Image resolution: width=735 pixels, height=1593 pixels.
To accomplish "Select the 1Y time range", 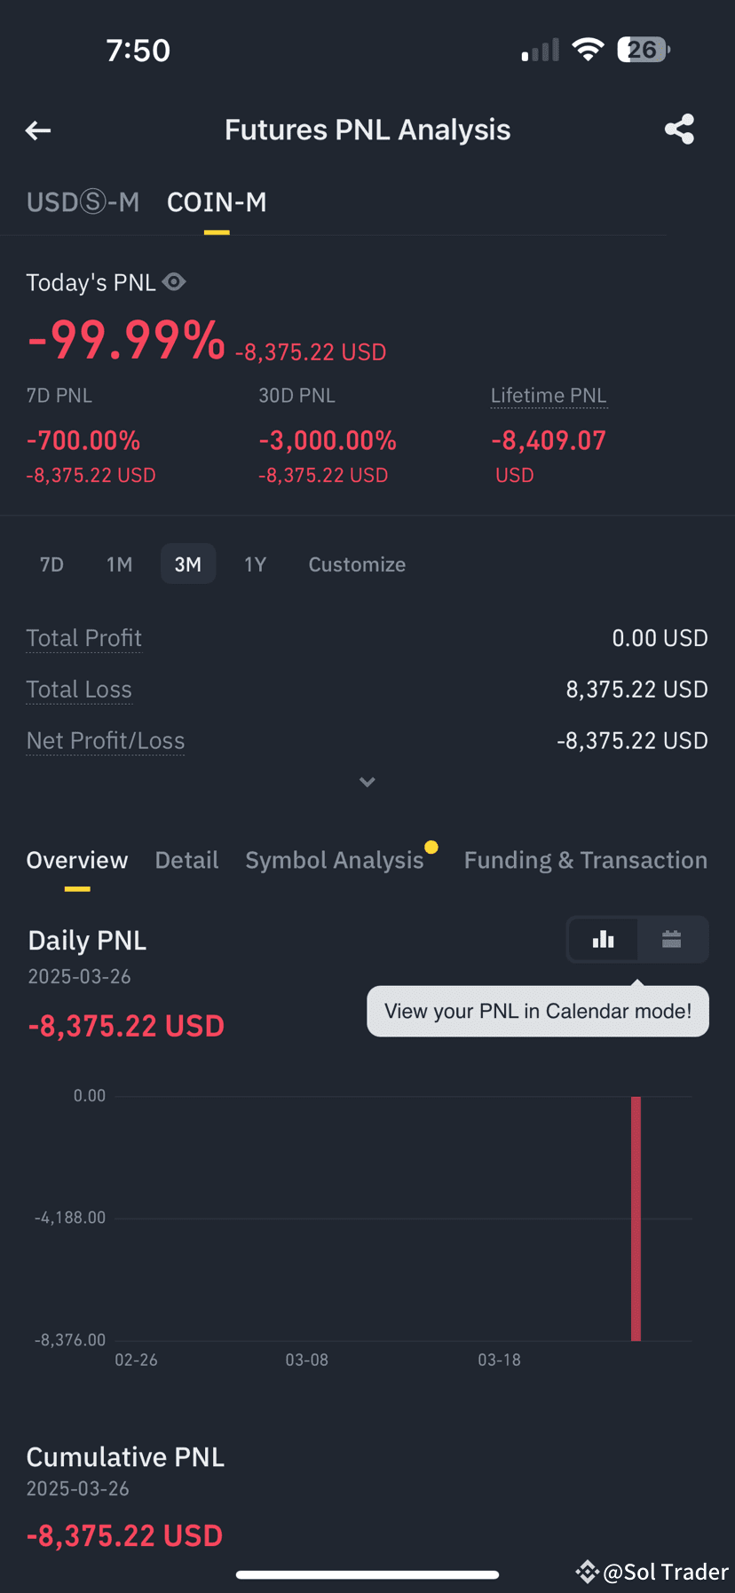I will 255,564.
